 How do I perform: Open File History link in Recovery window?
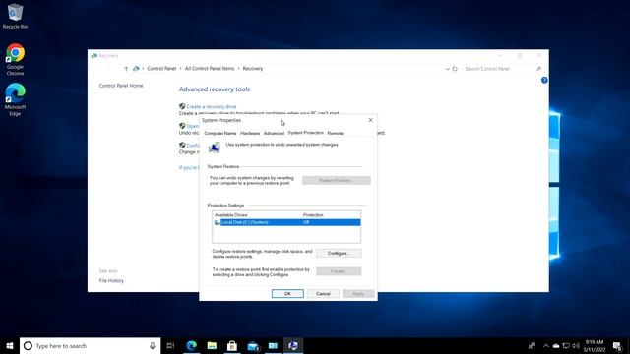(x=111, y=281)
